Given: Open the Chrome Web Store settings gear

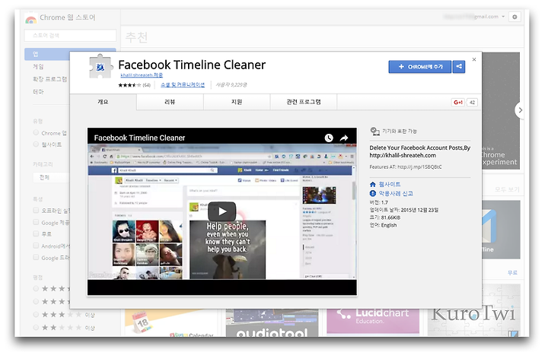Looking at the screenshot, I should [x=515, y=17].
